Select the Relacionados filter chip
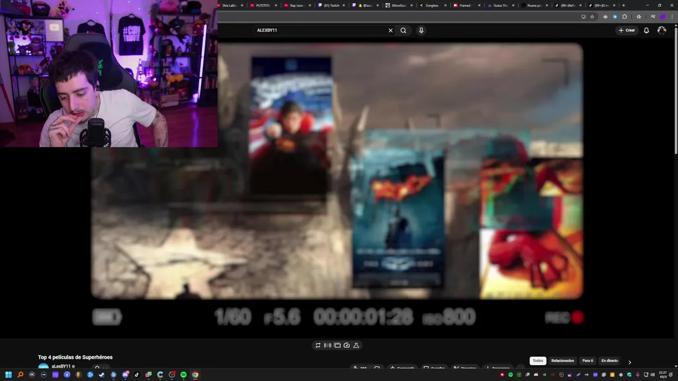 point(563,361)
